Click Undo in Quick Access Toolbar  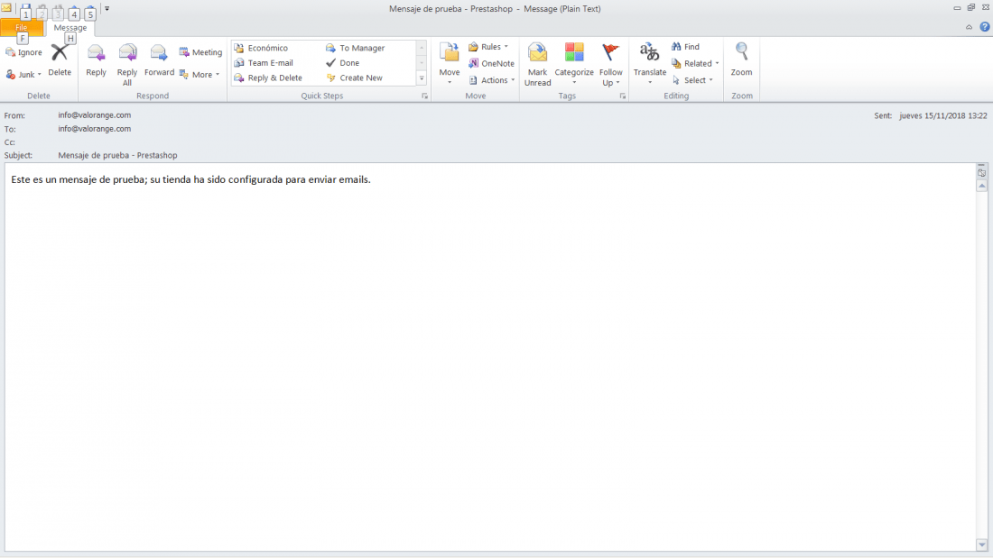click(42, 12)
